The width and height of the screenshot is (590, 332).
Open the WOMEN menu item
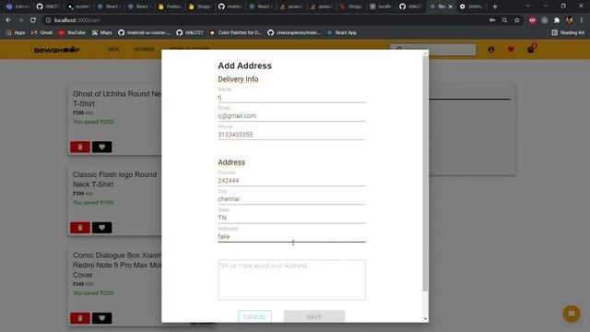pos(144,49)
